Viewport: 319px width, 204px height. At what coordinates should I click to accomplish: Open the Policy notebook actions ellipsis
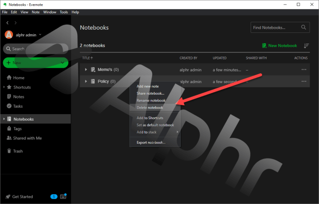pos(304,82)
